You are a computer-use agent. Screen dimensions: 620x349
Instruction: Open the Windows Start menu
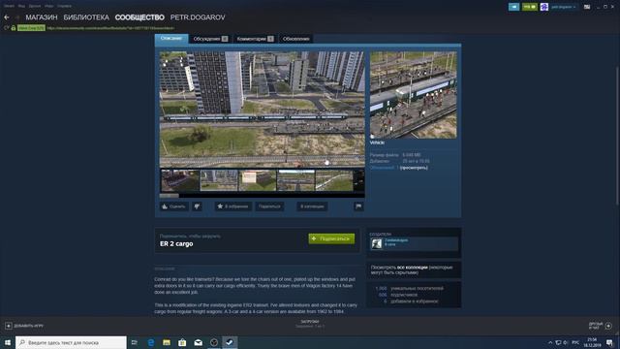coord(8,342)
